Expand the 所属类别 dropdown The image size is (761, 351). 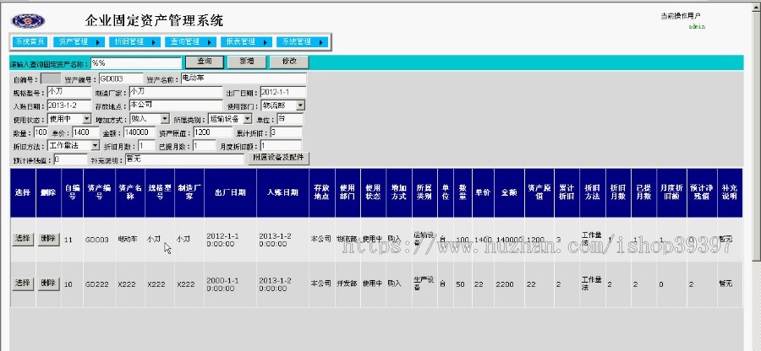[x=248, y=119]
